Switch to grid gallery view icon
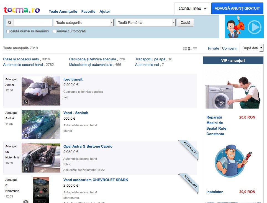Image resolution: width=267 pixels, height=203 pixels. click(x=184, y=49)
